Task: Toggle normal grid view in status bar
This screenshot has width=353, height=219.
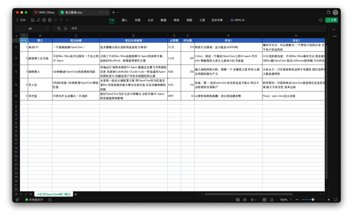Action: click(x=264, y=200)
